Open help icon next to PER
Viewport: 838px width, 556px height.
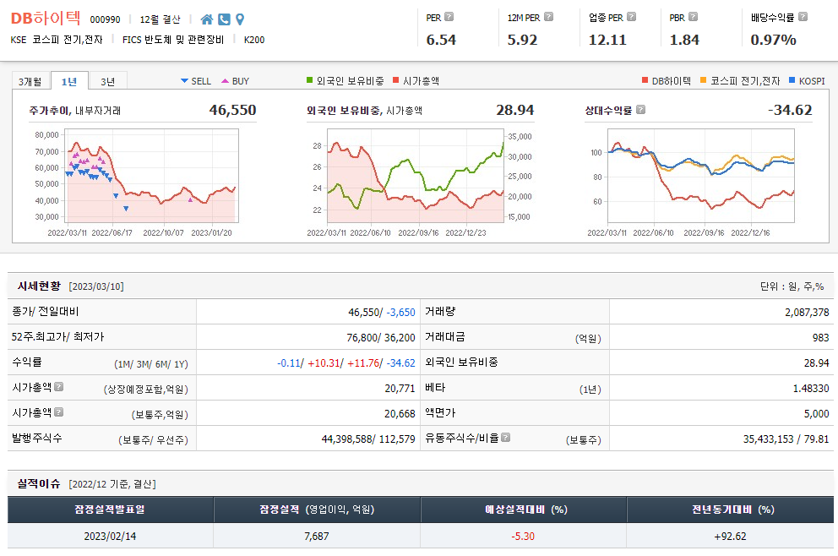tap(449, 17)
